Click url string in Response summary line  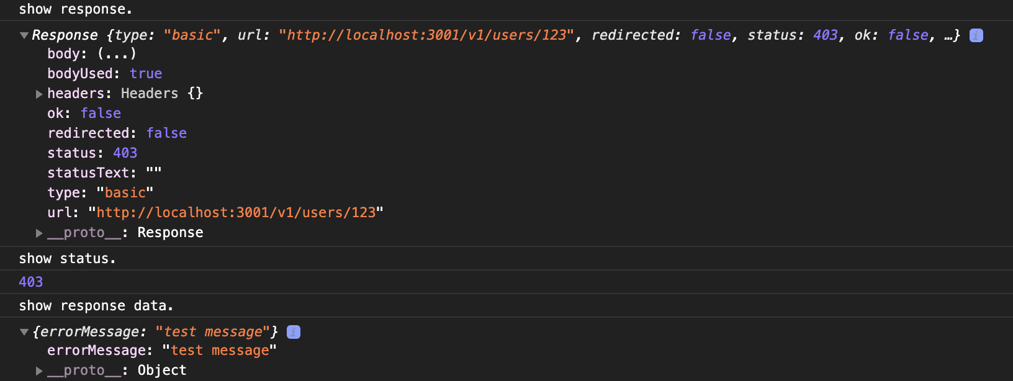click(426, 35)
